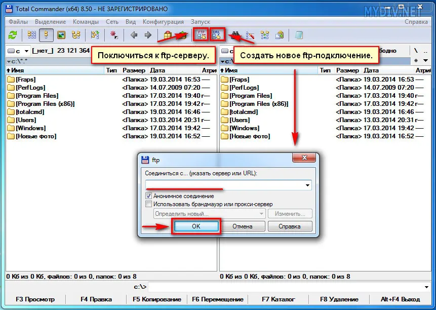Viewport: 436px width, 310px height.
Task: Click Fraps folder icon in left panel
Action: coord(11,80)
